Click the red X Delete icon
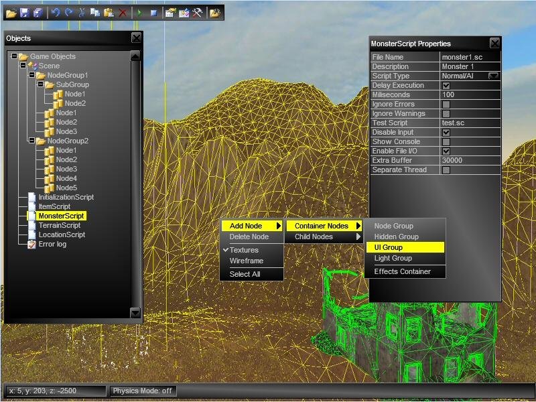This screenshot has width=536, height=402. (123, 13)
